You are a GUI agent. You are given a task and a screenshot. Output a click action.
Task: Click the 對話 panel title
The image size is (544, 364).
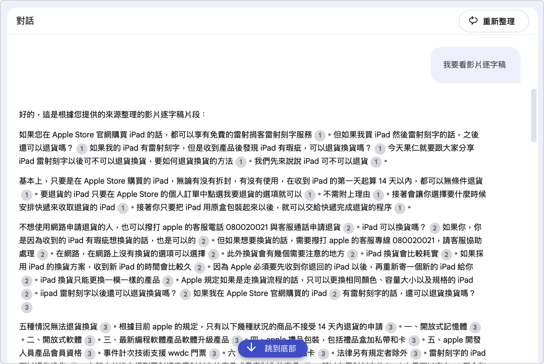pos(25,21)
